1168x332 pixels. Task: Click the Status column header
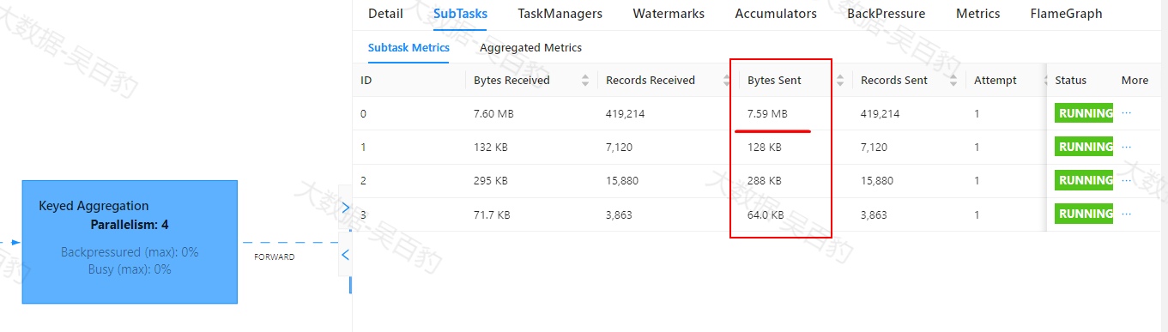1071,81
